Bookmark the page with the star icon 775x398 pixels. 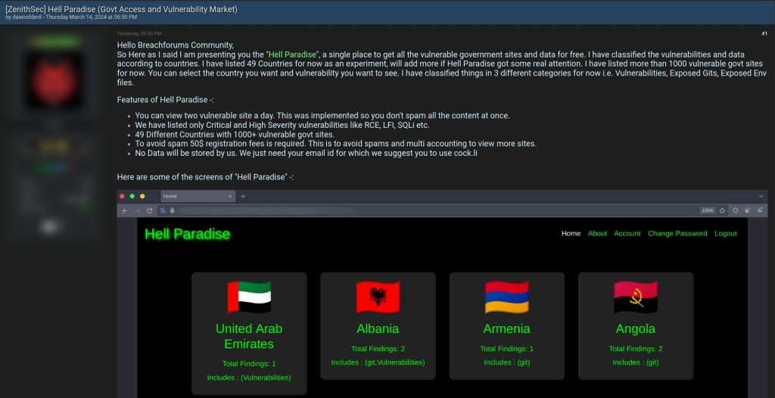point(722,210)
